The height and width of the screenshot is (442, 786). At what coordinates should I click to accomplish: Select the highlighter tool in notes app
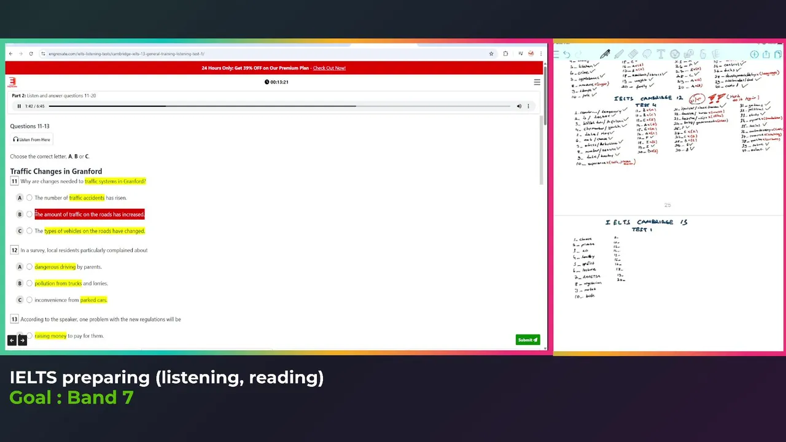[x=619, y=54]
